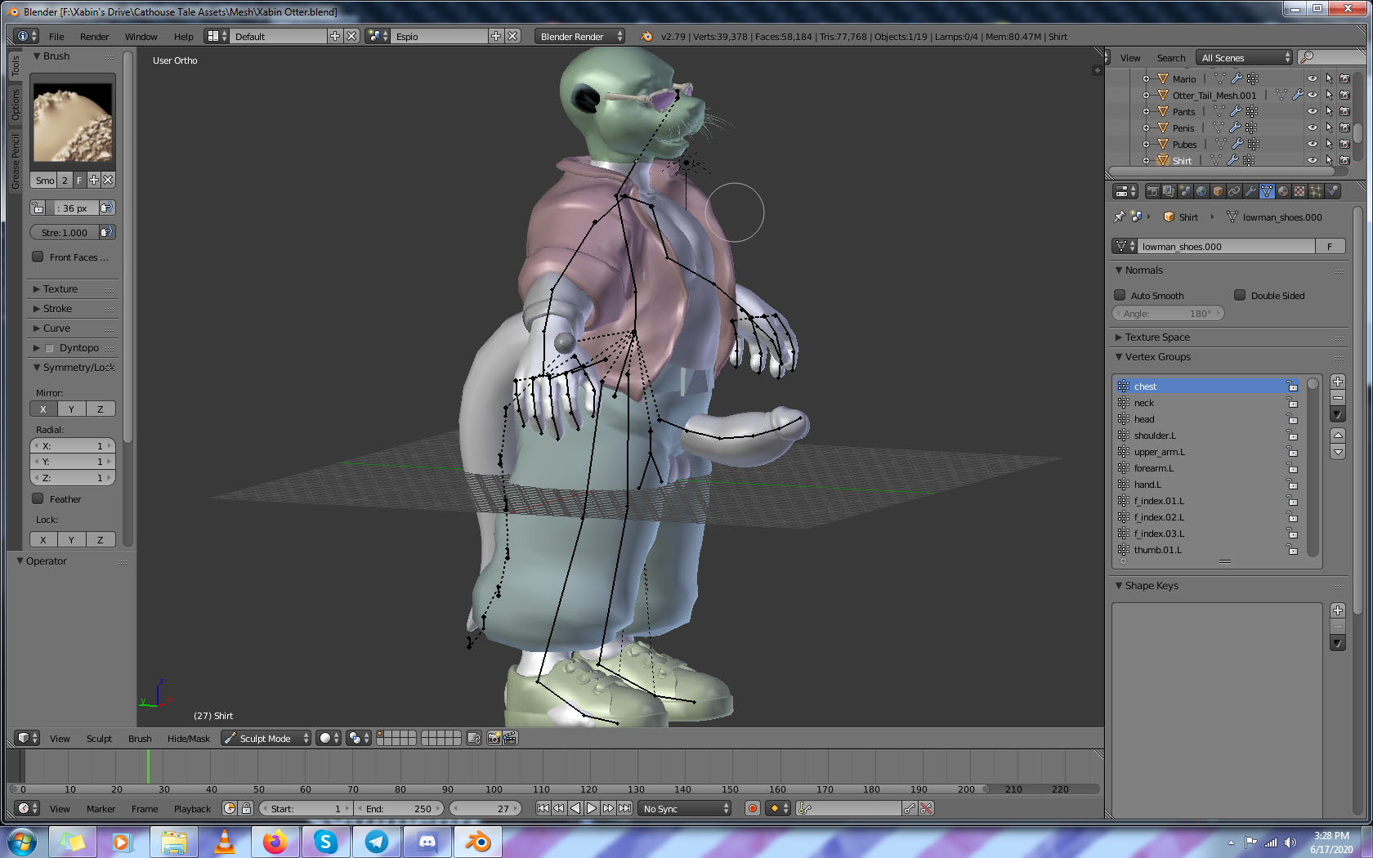1373x858 pixels.
Task: Open the Blender Render engine dropdown
Action: (x=580, y=36)
